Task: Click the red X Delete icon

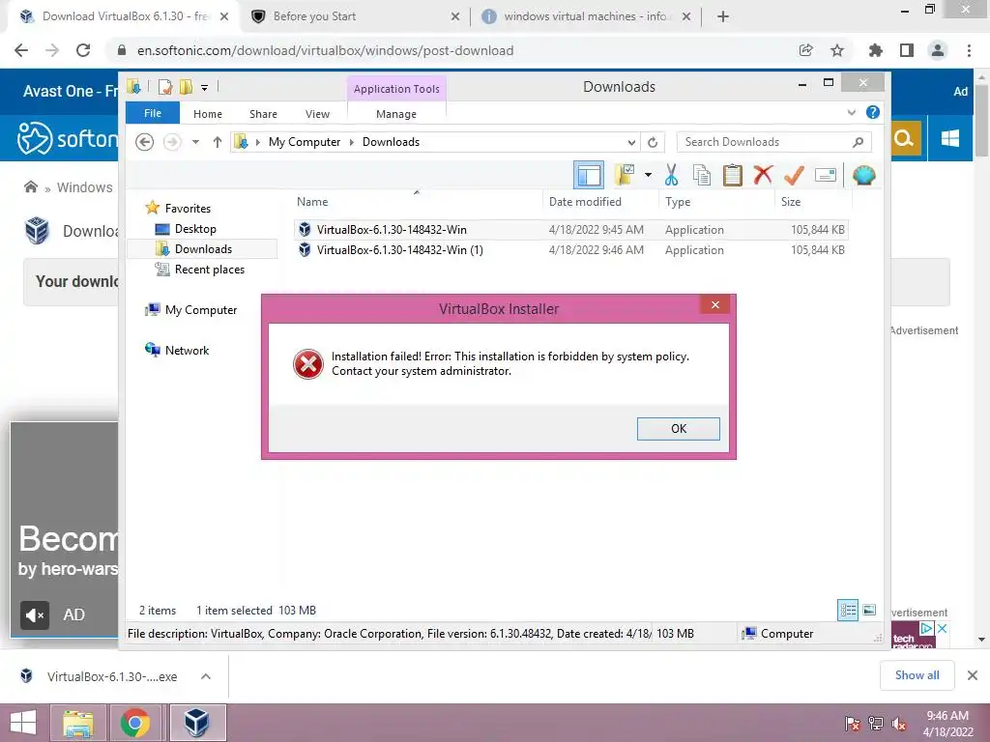Action: tap(763, 174)
